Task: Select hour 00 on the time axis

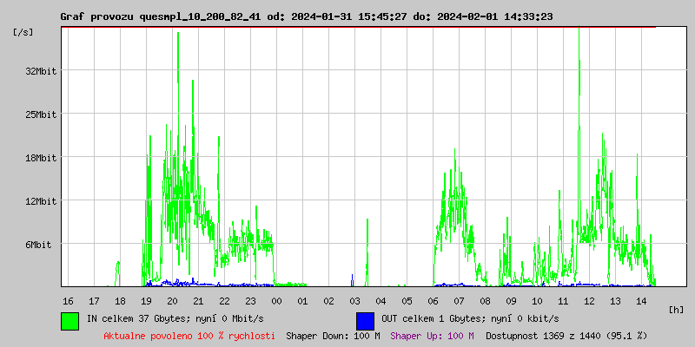Action: tap(276, 300)
